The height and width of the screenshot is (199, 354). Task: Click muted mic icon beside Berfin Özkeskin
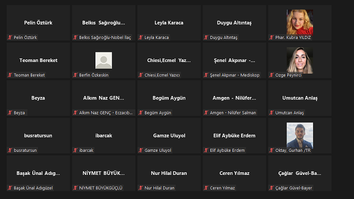click(75, 75)
